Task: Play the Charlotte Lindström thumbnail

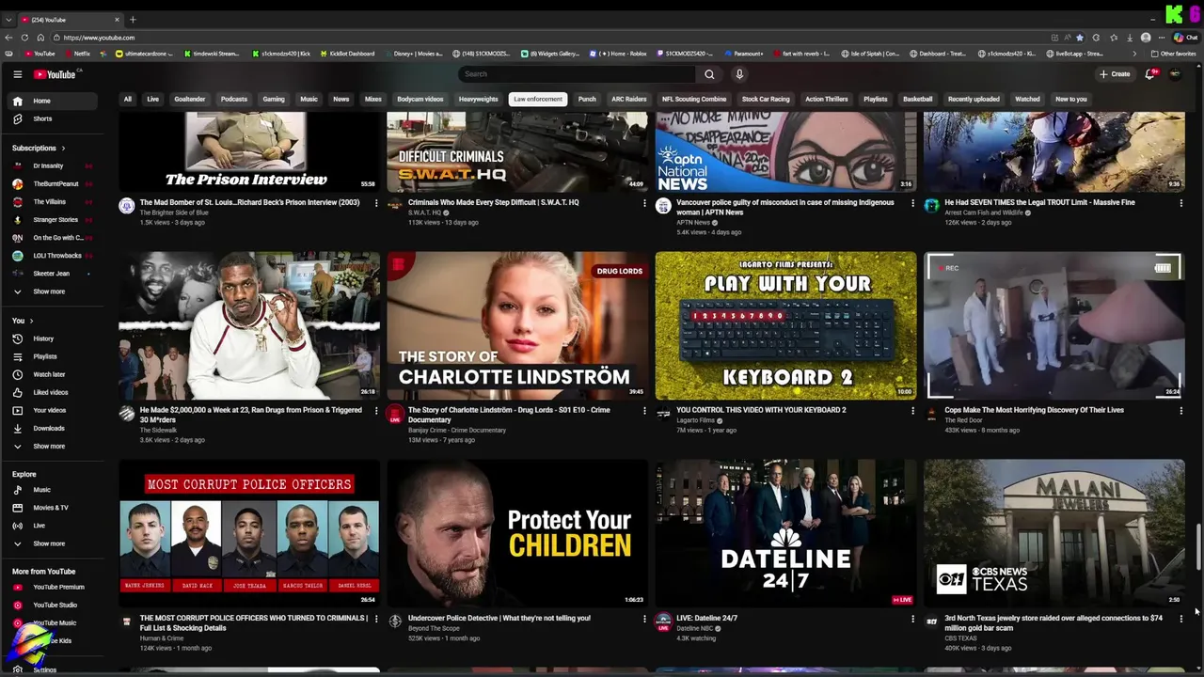Action: coord(517,325)
